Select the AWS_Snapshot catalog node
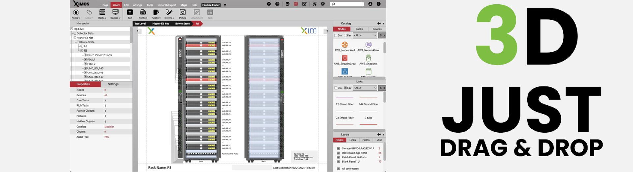The width and height of the screenshot is (633, 172). 368,60
